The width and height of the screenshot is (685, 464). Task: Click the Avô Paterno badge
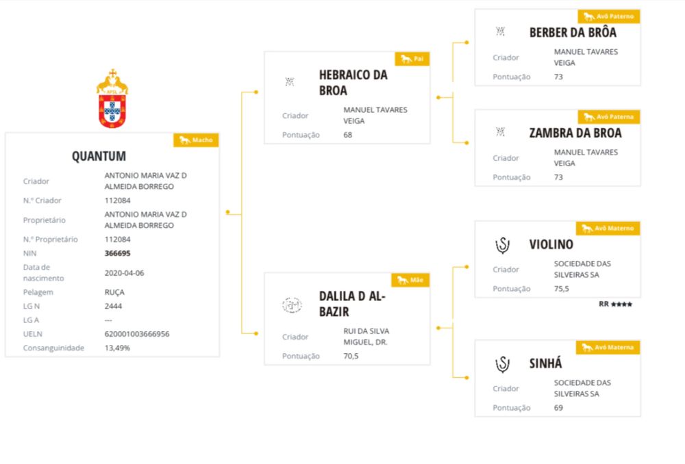608,16
